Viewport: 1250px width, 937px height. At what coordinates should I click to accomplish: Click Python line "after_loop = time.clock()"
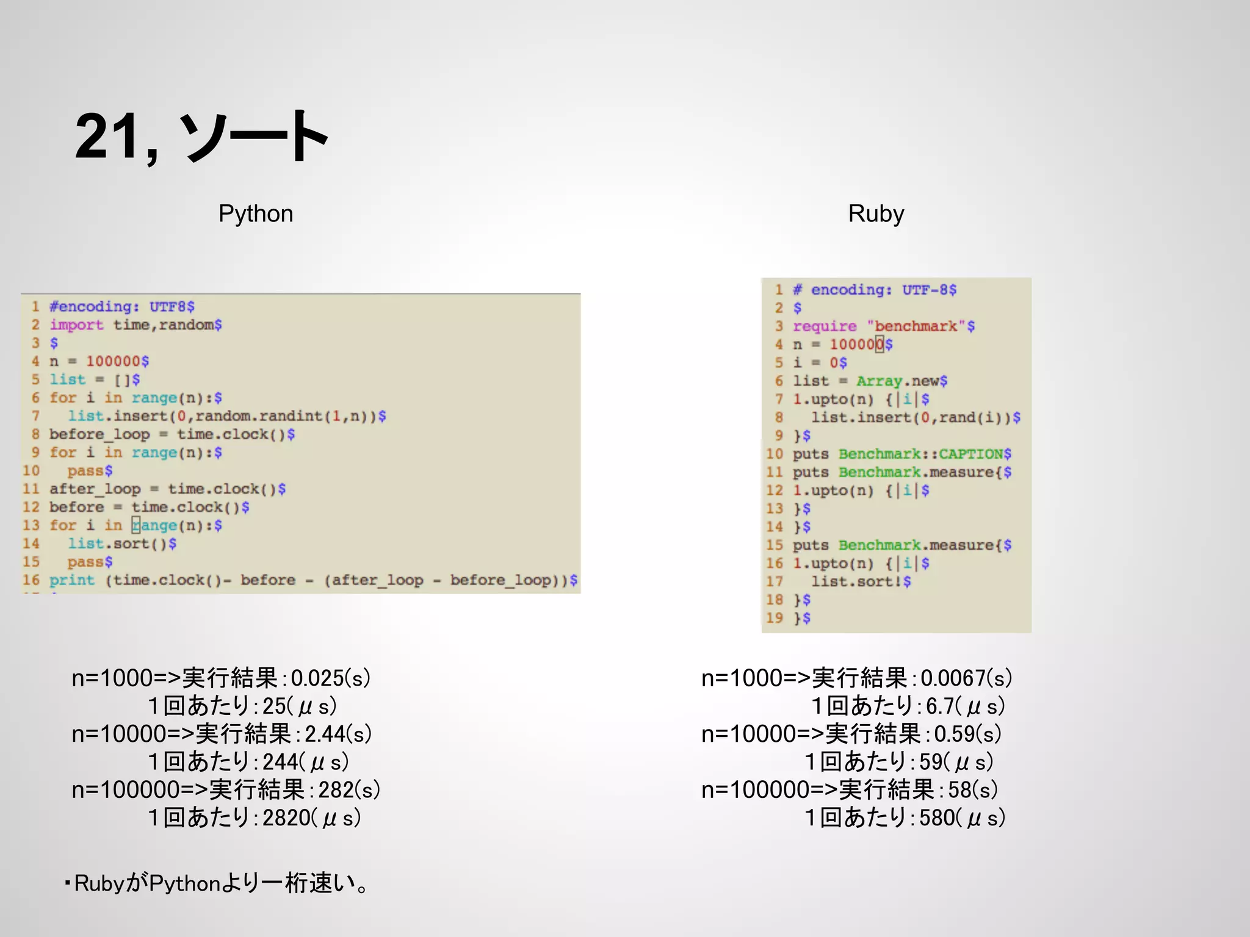coord(168,489)
